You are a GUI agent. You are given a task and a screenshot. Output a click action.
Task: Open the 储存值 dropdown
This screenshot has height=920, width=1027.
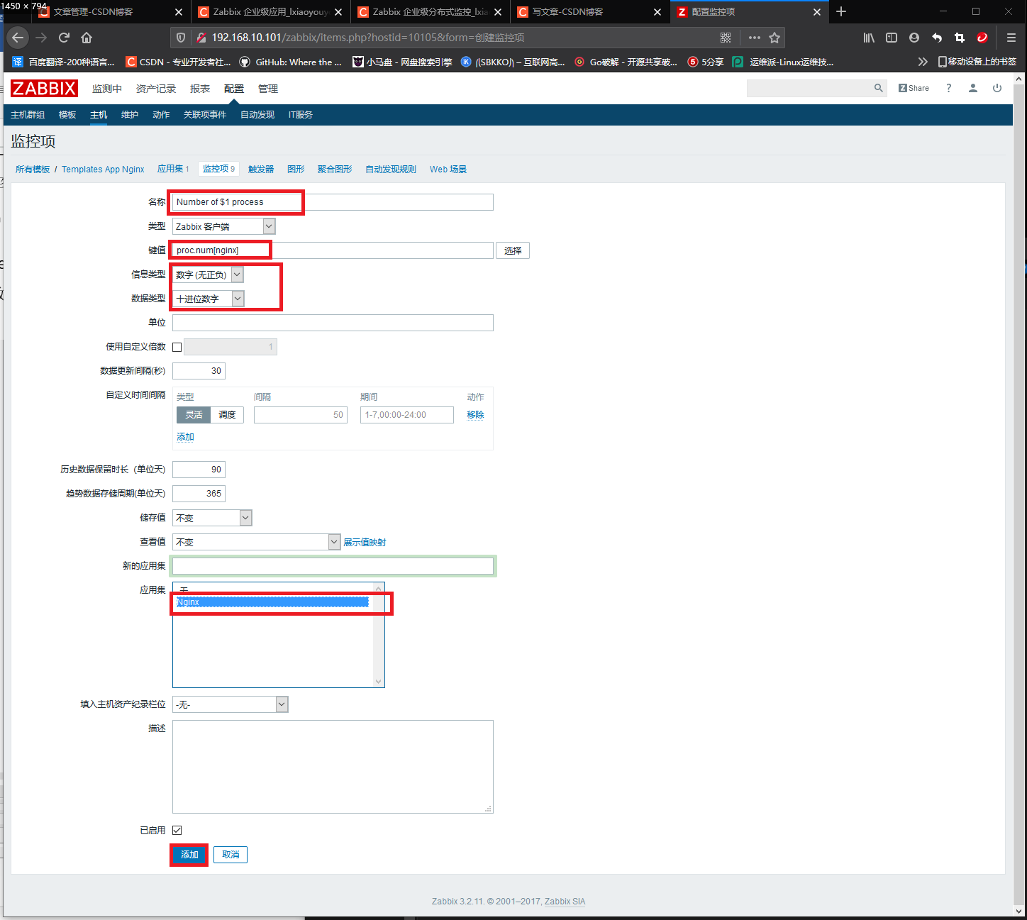[212, 518]
